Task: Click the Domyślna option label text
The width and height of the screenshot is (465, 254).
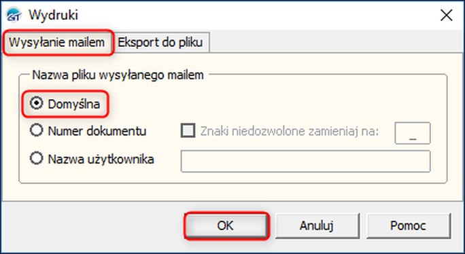Action: point(74,105)
